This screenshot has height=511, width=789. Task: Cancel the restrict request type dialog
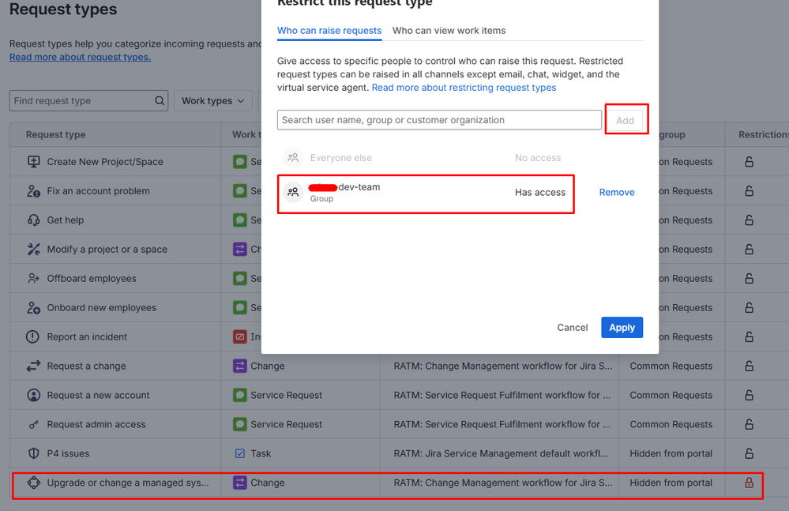point(572,328)
